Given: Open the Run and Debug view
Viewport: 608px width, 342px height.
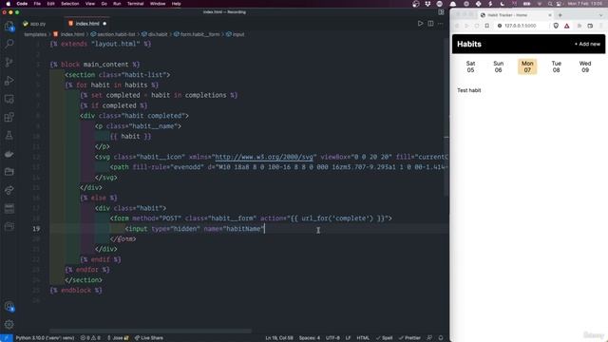Looking at the screenshot, I should click(9, 80).
